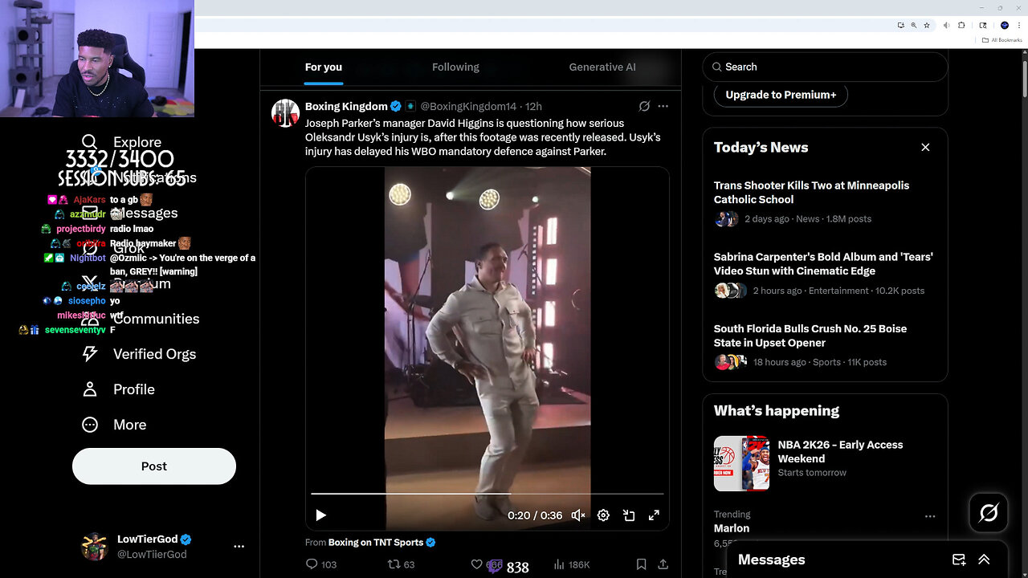Repost the Boxing Kingdom tweet

click(x=394, y=565)
